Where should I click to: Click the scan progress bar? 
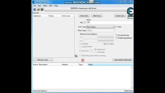pyautogui.click(x=85, y=11)
